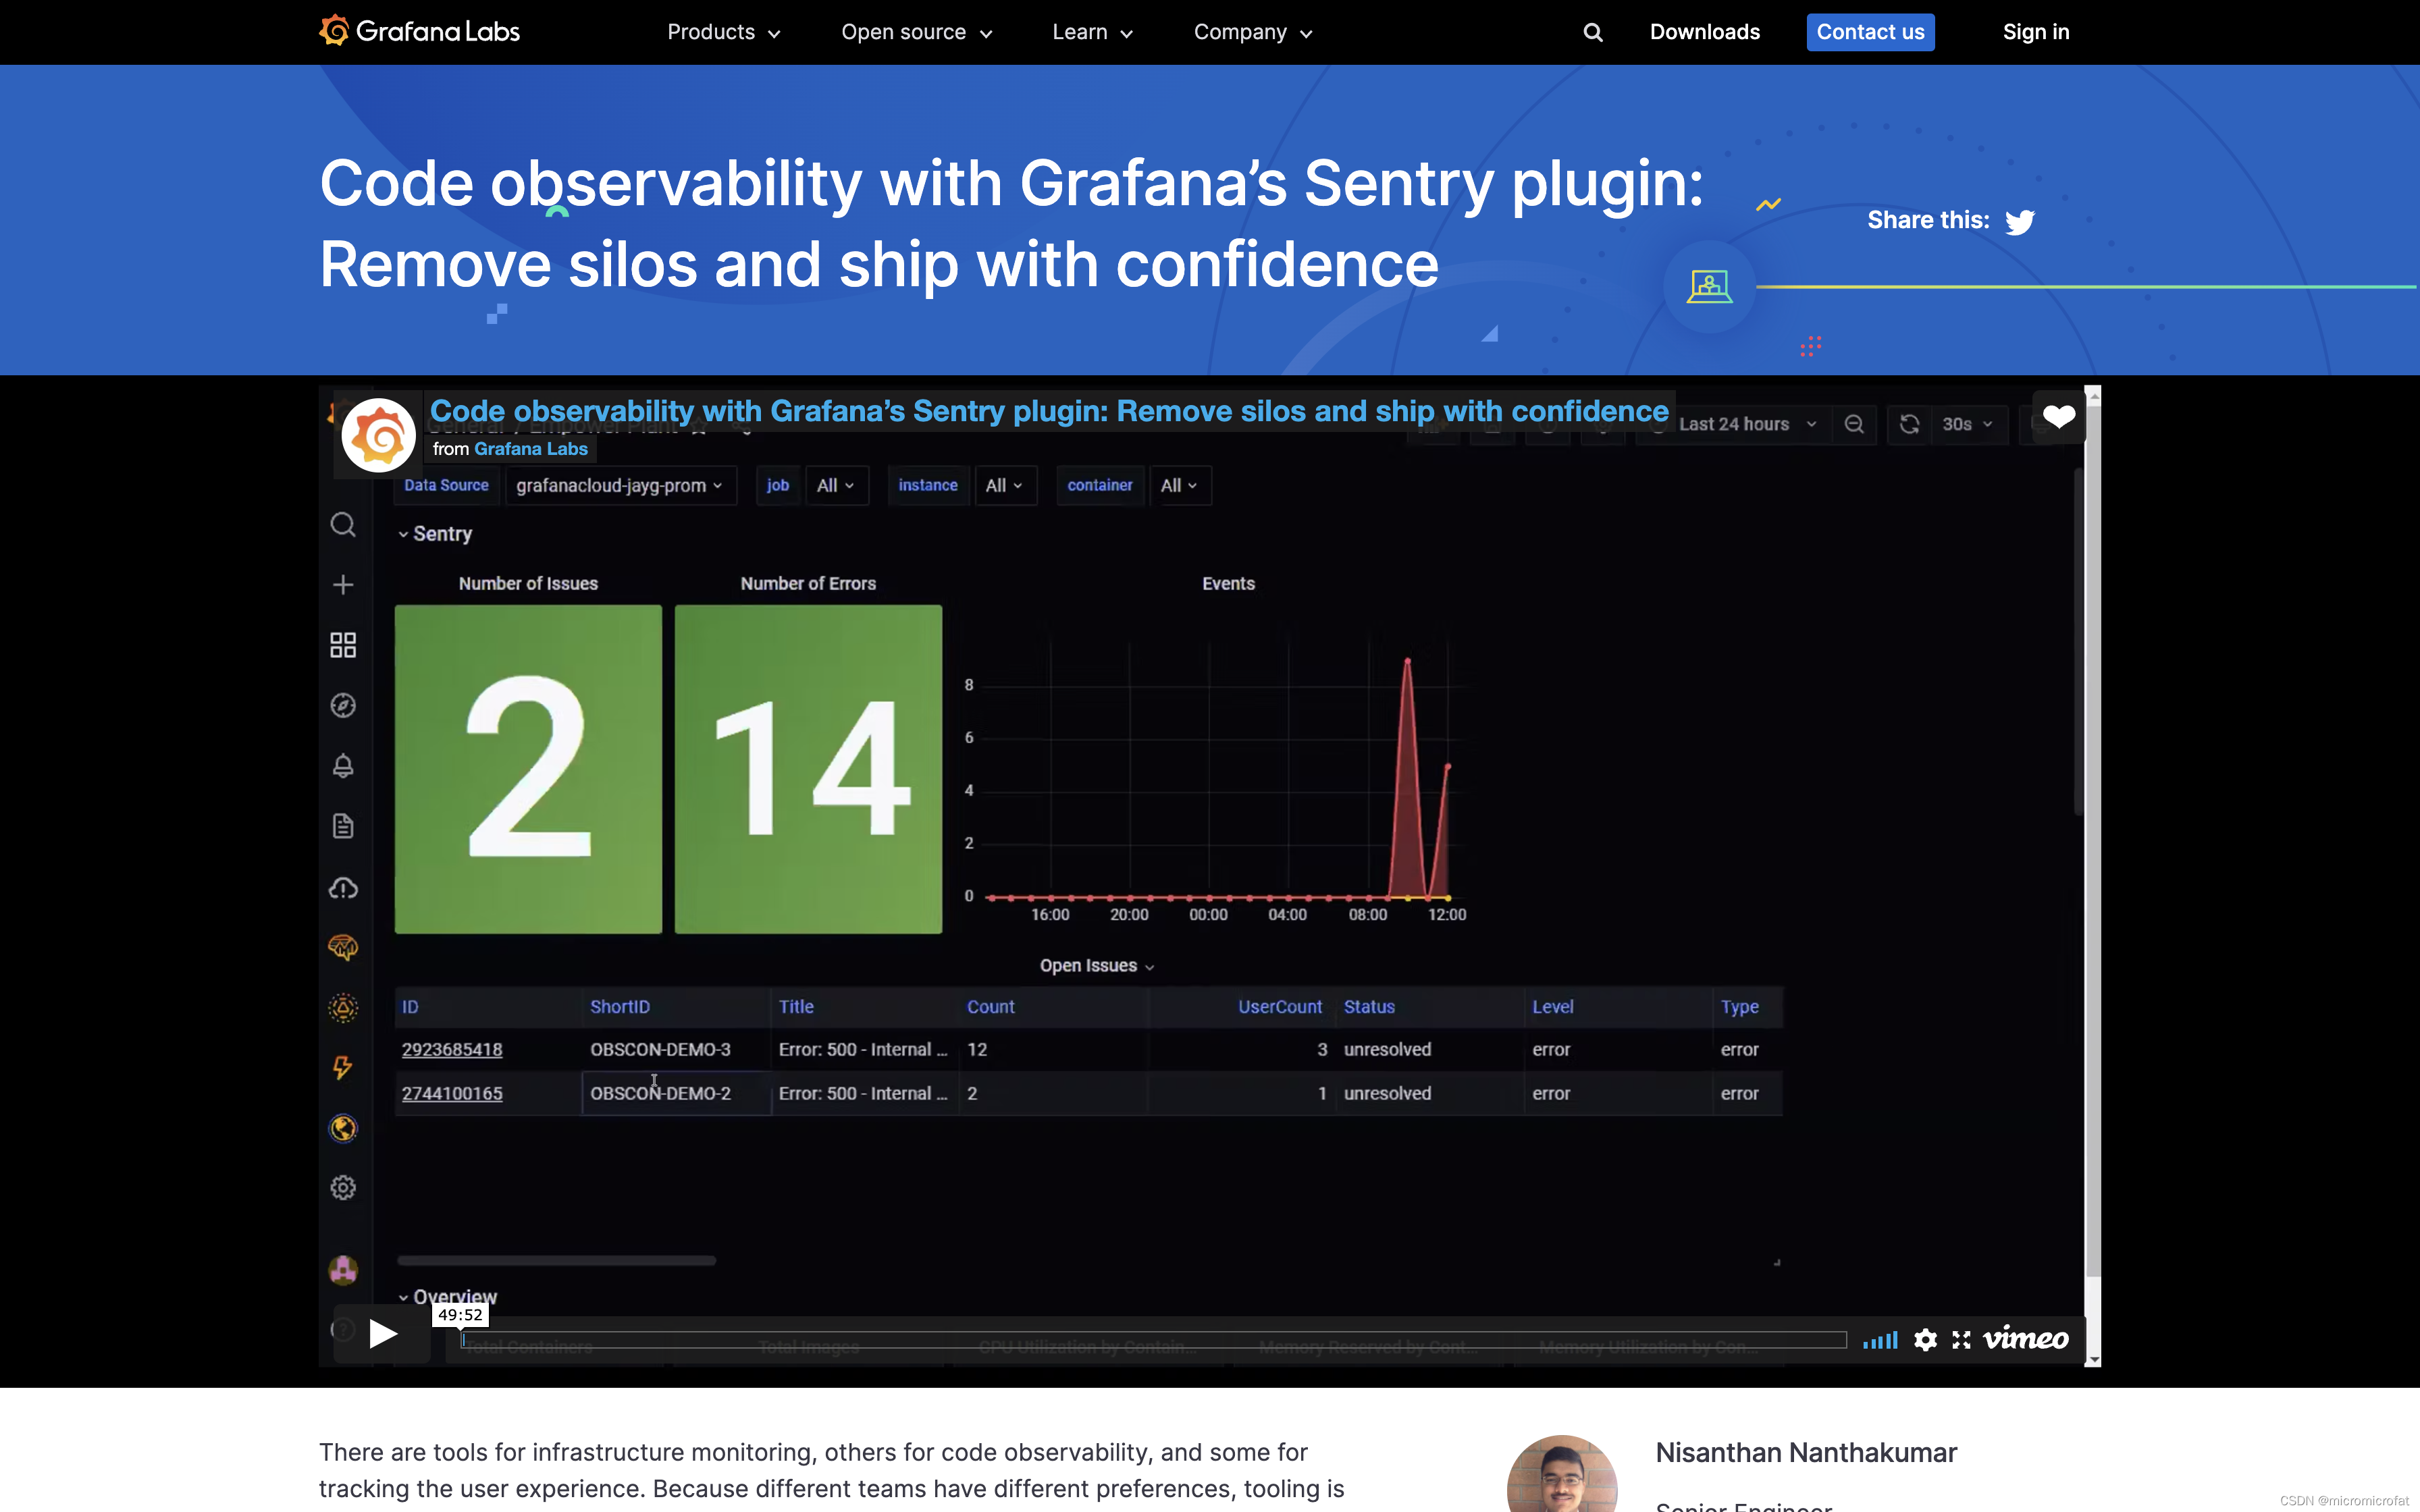This screenshot has height=1512, width=2420.
Task: Click the Grafana Labs home logo
Action: tap(420, 32)
